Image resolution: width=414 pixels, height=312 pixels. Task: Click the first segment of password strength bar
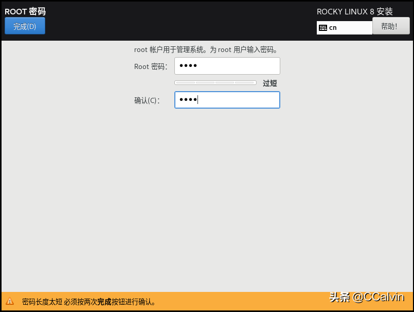(185, 83)
